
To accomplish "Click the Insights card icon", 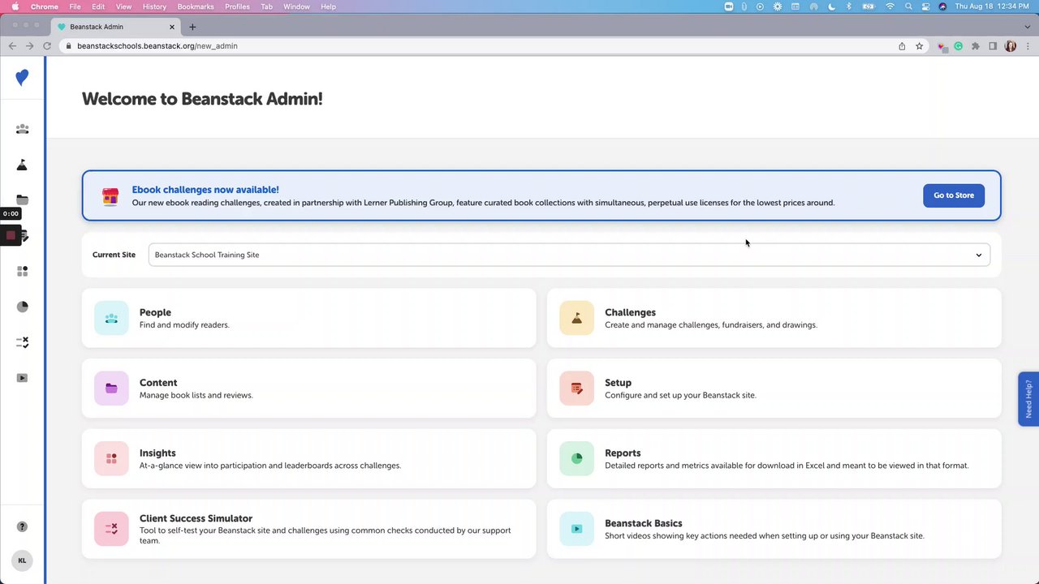I will click(x=111, y=458).
